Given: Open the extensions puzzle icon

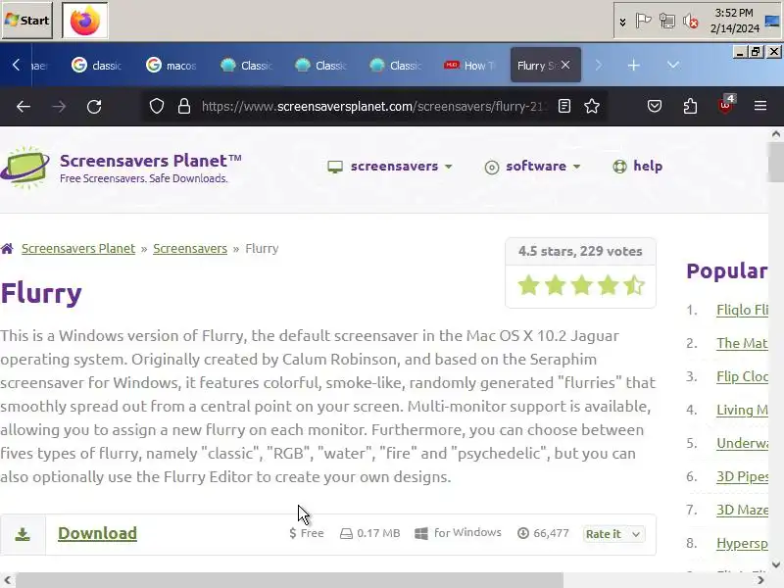Looking at the screenshot, I should click(x=690, y=106).
